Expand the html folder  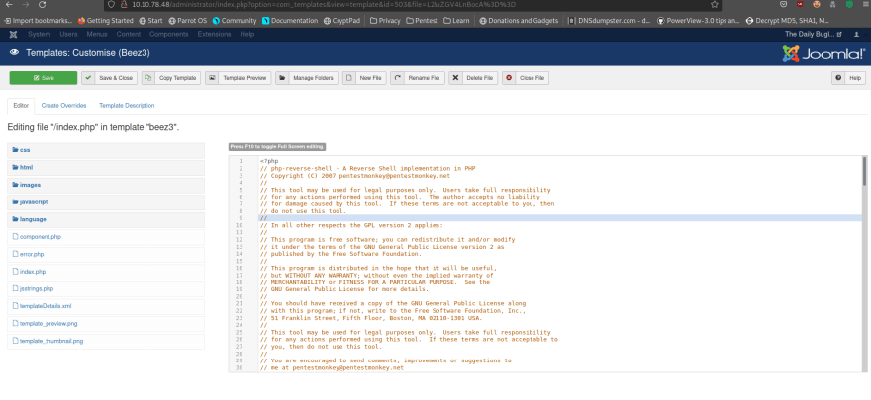click(x=106, y=167)
